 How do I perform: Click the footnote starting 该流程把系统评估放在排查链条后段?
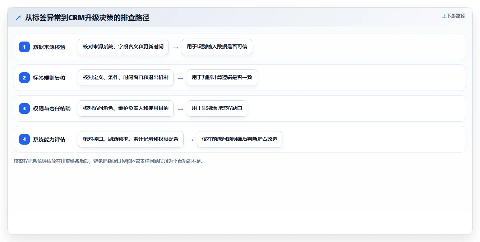(109, 161)
